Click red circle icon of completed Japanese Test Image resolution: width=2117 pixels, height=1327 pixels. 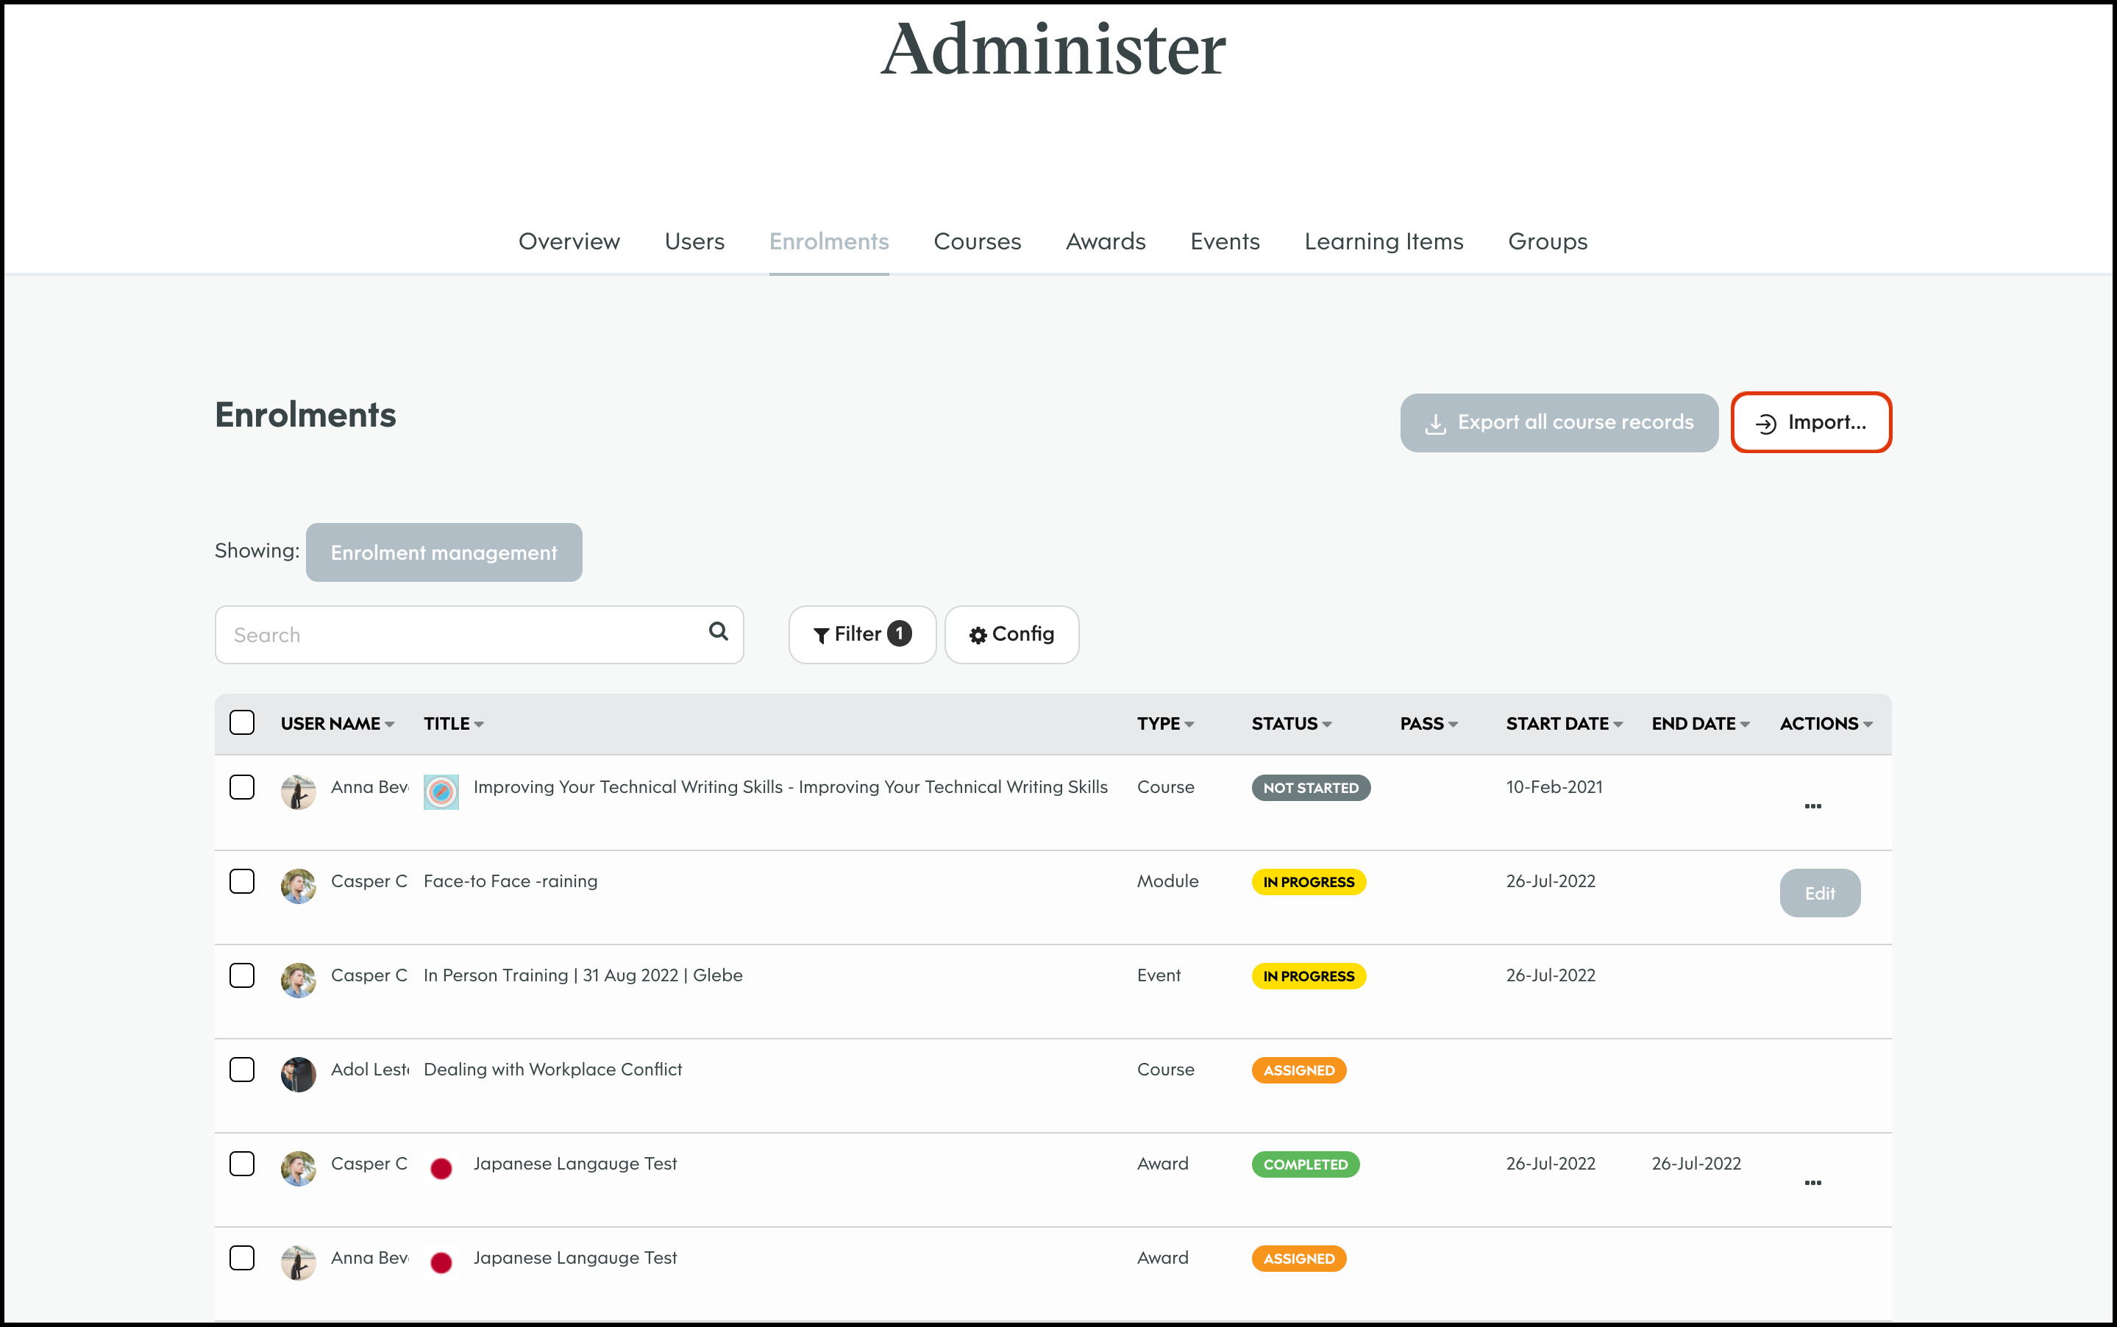tap(441, 1168)
